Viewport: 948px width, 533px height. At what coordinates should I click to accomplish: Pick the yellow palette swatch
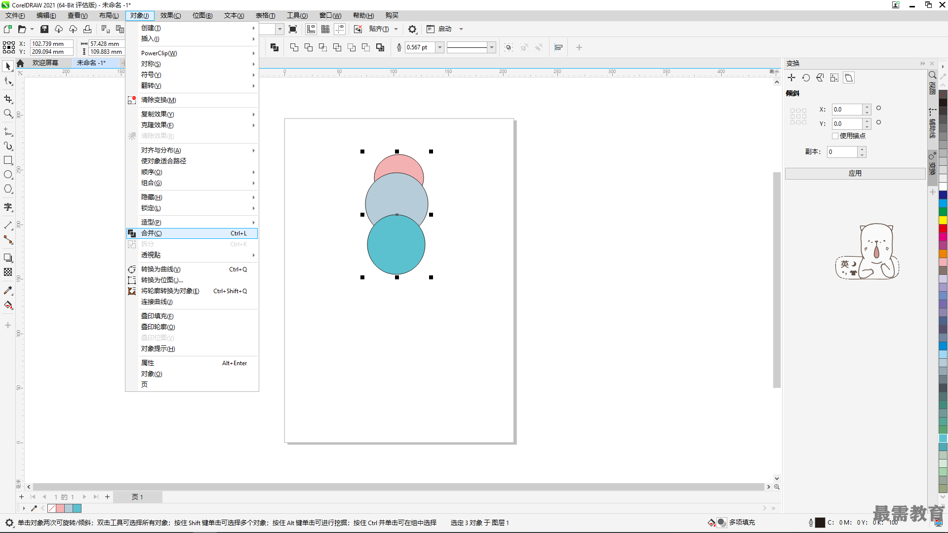coord(943,220)
